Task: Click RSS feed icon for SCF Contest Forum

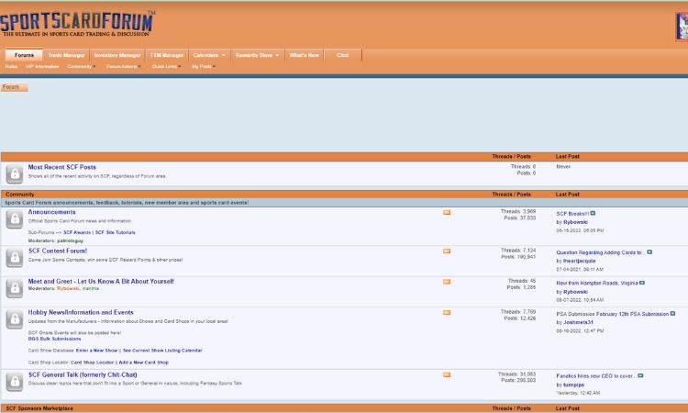Action: point(447,251)
